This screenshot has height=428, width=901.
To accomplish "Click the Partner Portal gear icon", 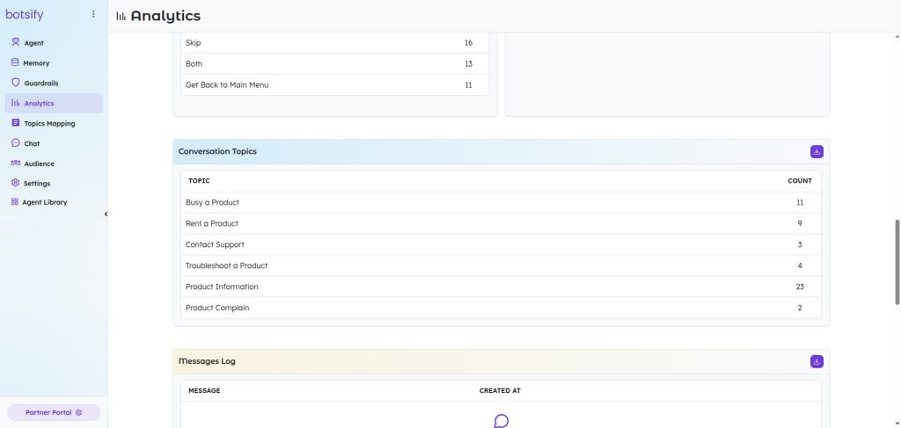I will tap(78, 412).
